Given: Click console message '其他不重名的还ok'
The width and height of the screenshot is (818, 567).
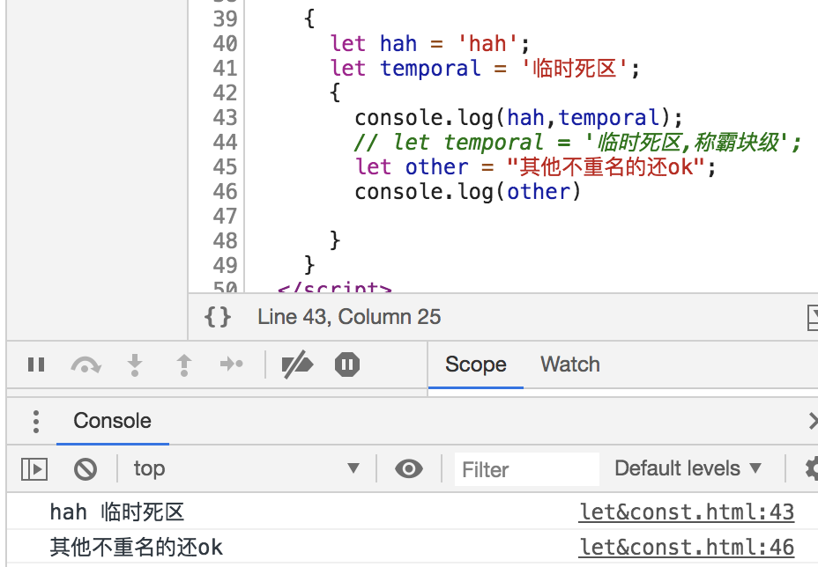Looking at the screenshot, I should 136,548.
